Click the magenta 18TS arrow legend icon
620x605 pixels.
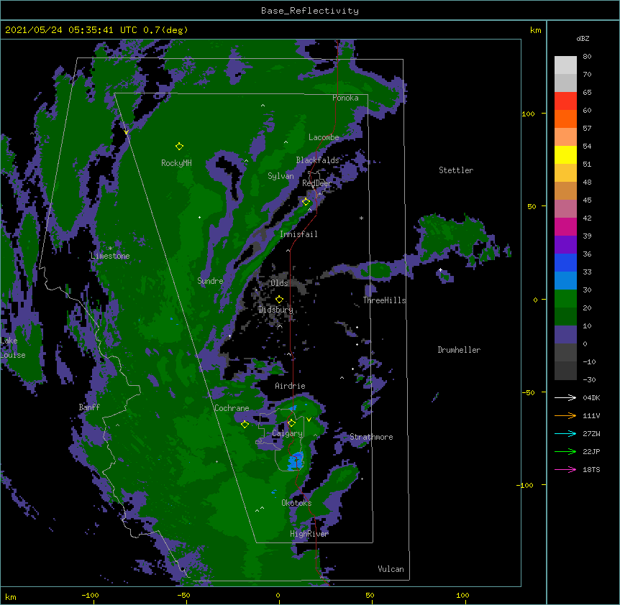coord(565,469)
